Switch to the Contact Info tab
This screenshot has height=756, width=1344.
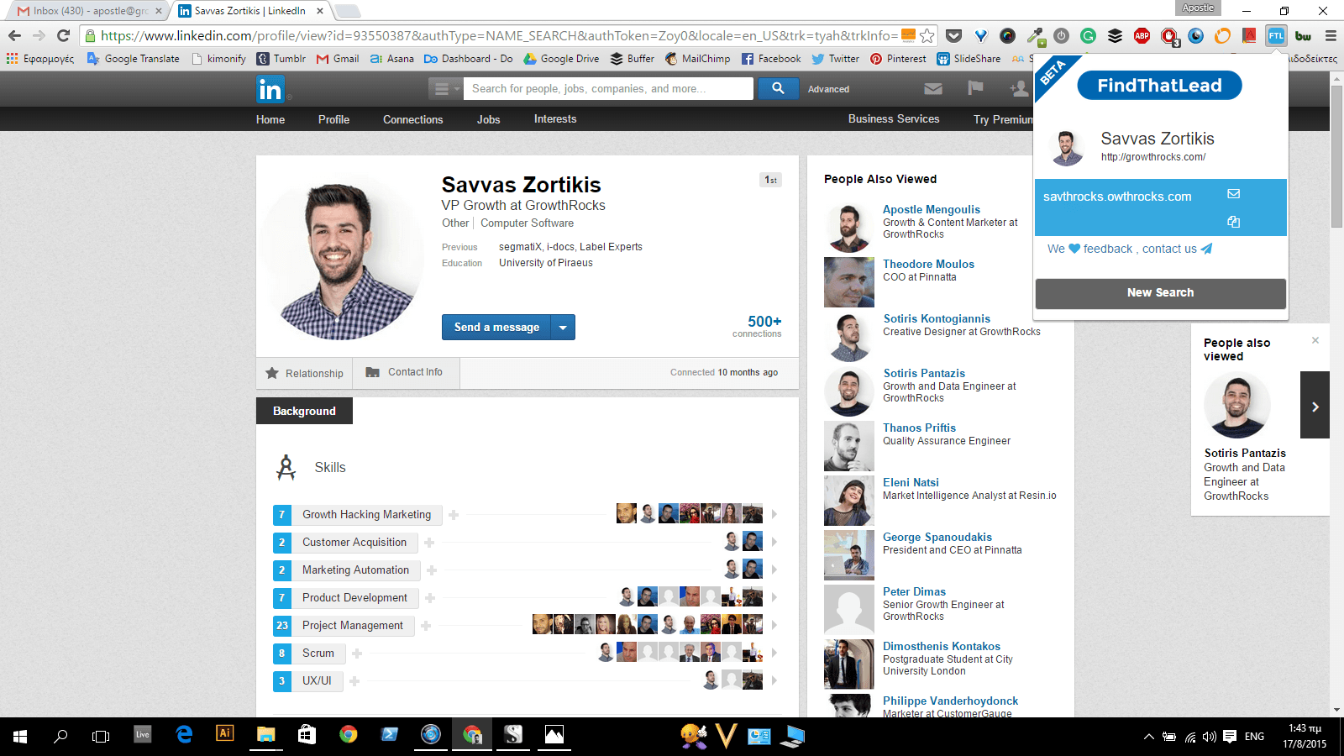tap(407, 373)
